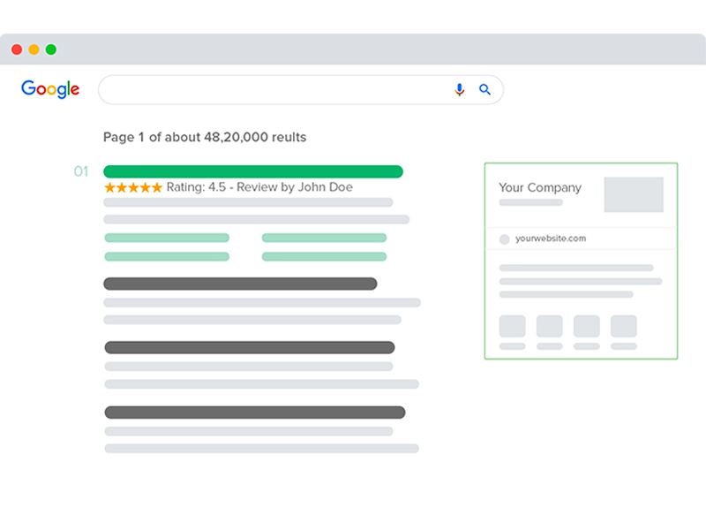
Task: Click the first star in the rating row
Action: coord(109,187)
